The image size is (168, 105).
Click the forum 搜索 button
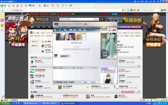pyautogui.click(x=102, y=19)
